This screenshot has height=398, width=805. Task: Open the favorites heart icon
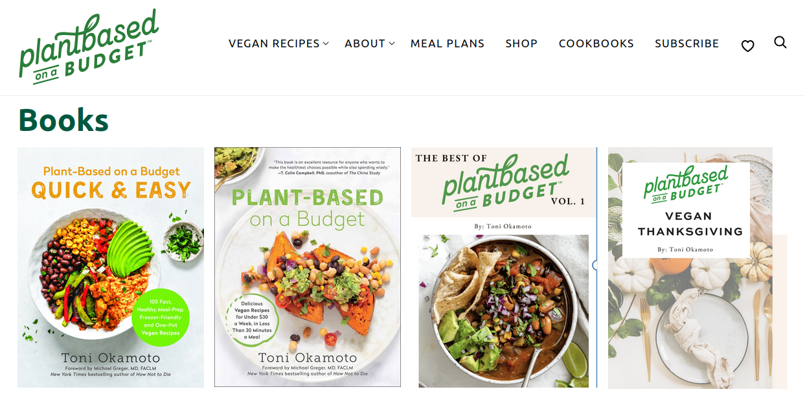tap(747, 46)
